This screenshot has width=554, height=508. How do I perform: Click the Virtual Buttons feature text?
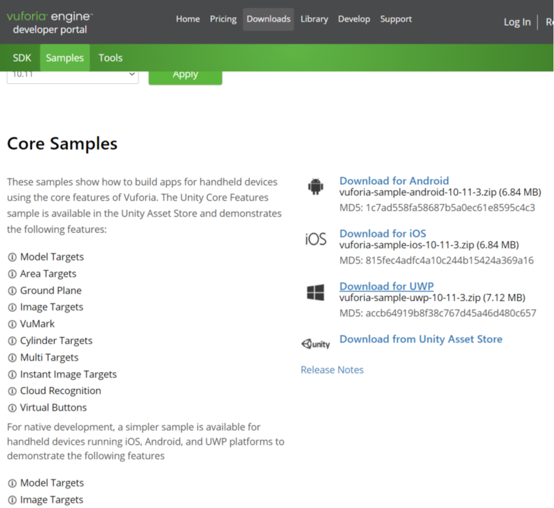coord(54,407)
